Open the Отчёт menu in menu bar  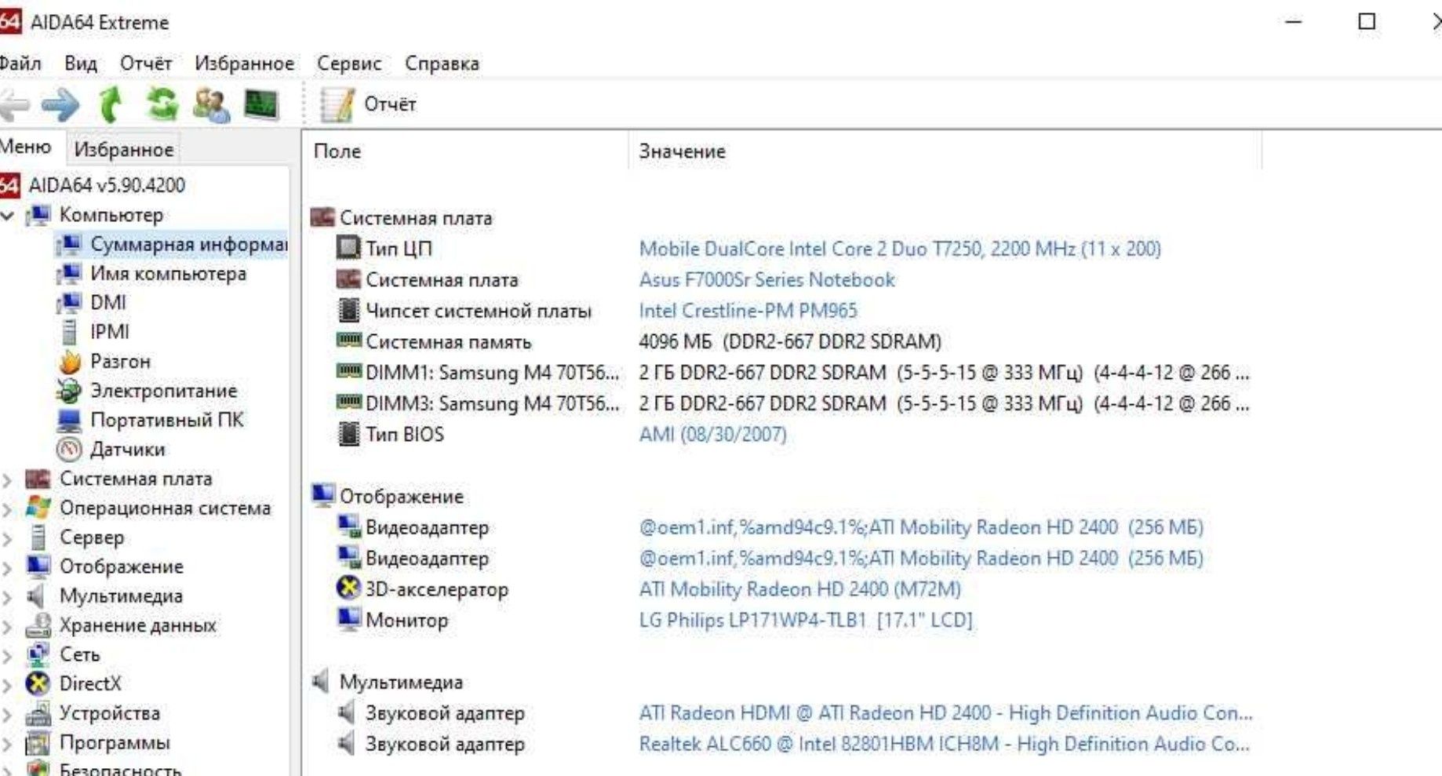[x=145, y=64]
